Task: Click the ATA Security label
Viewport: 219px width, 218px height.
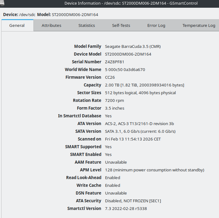Action: 88,201
